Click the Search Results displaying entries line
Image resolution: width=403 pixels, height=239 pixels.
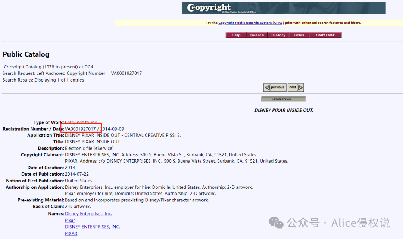point(43,80)
